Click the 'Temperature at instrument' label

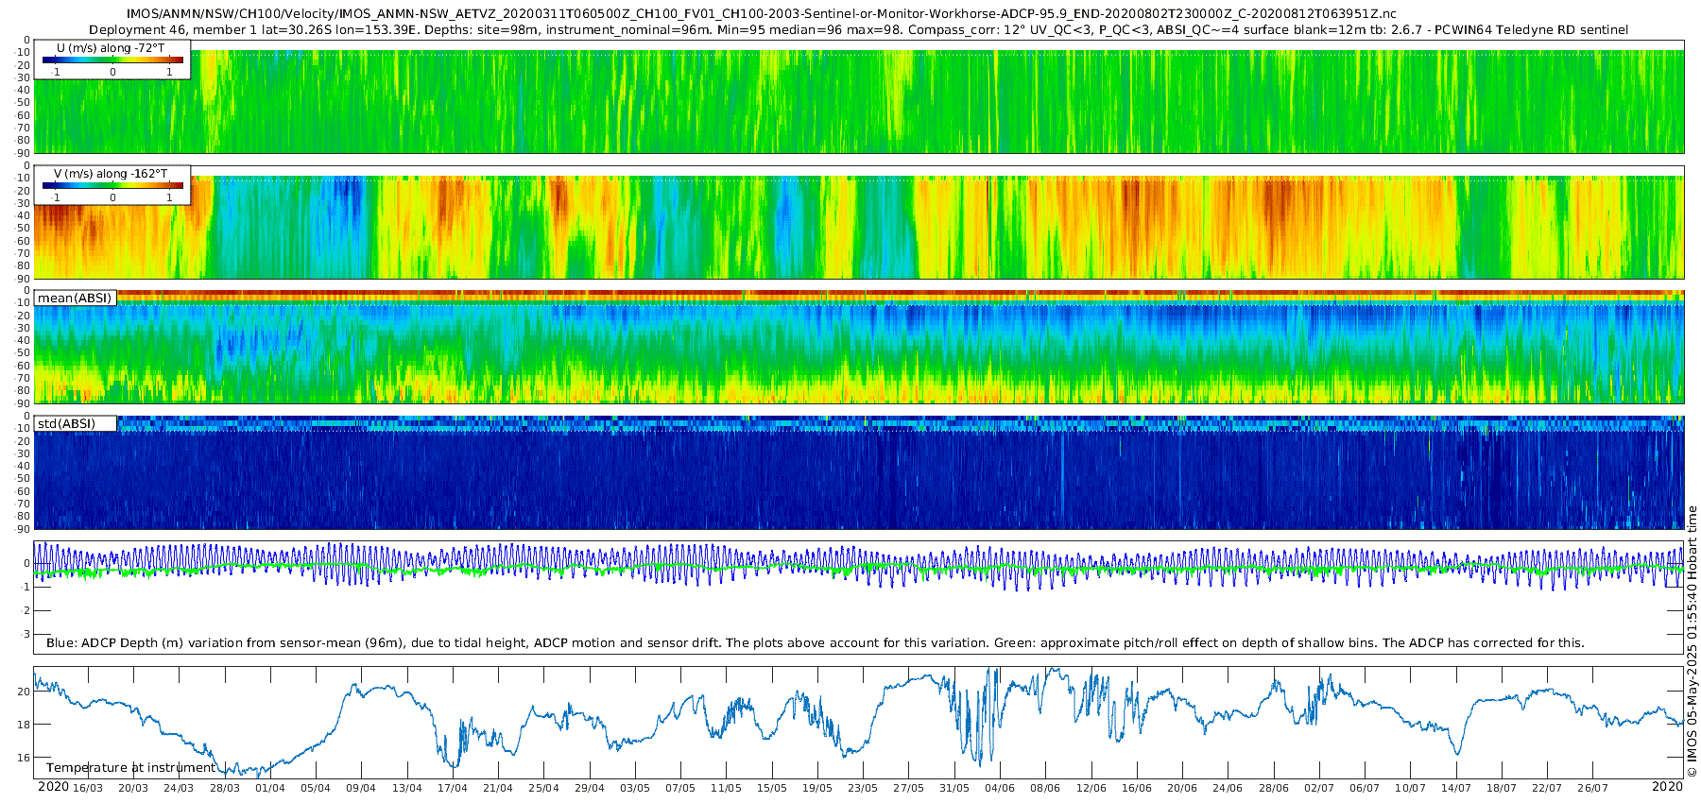(131, 768)
